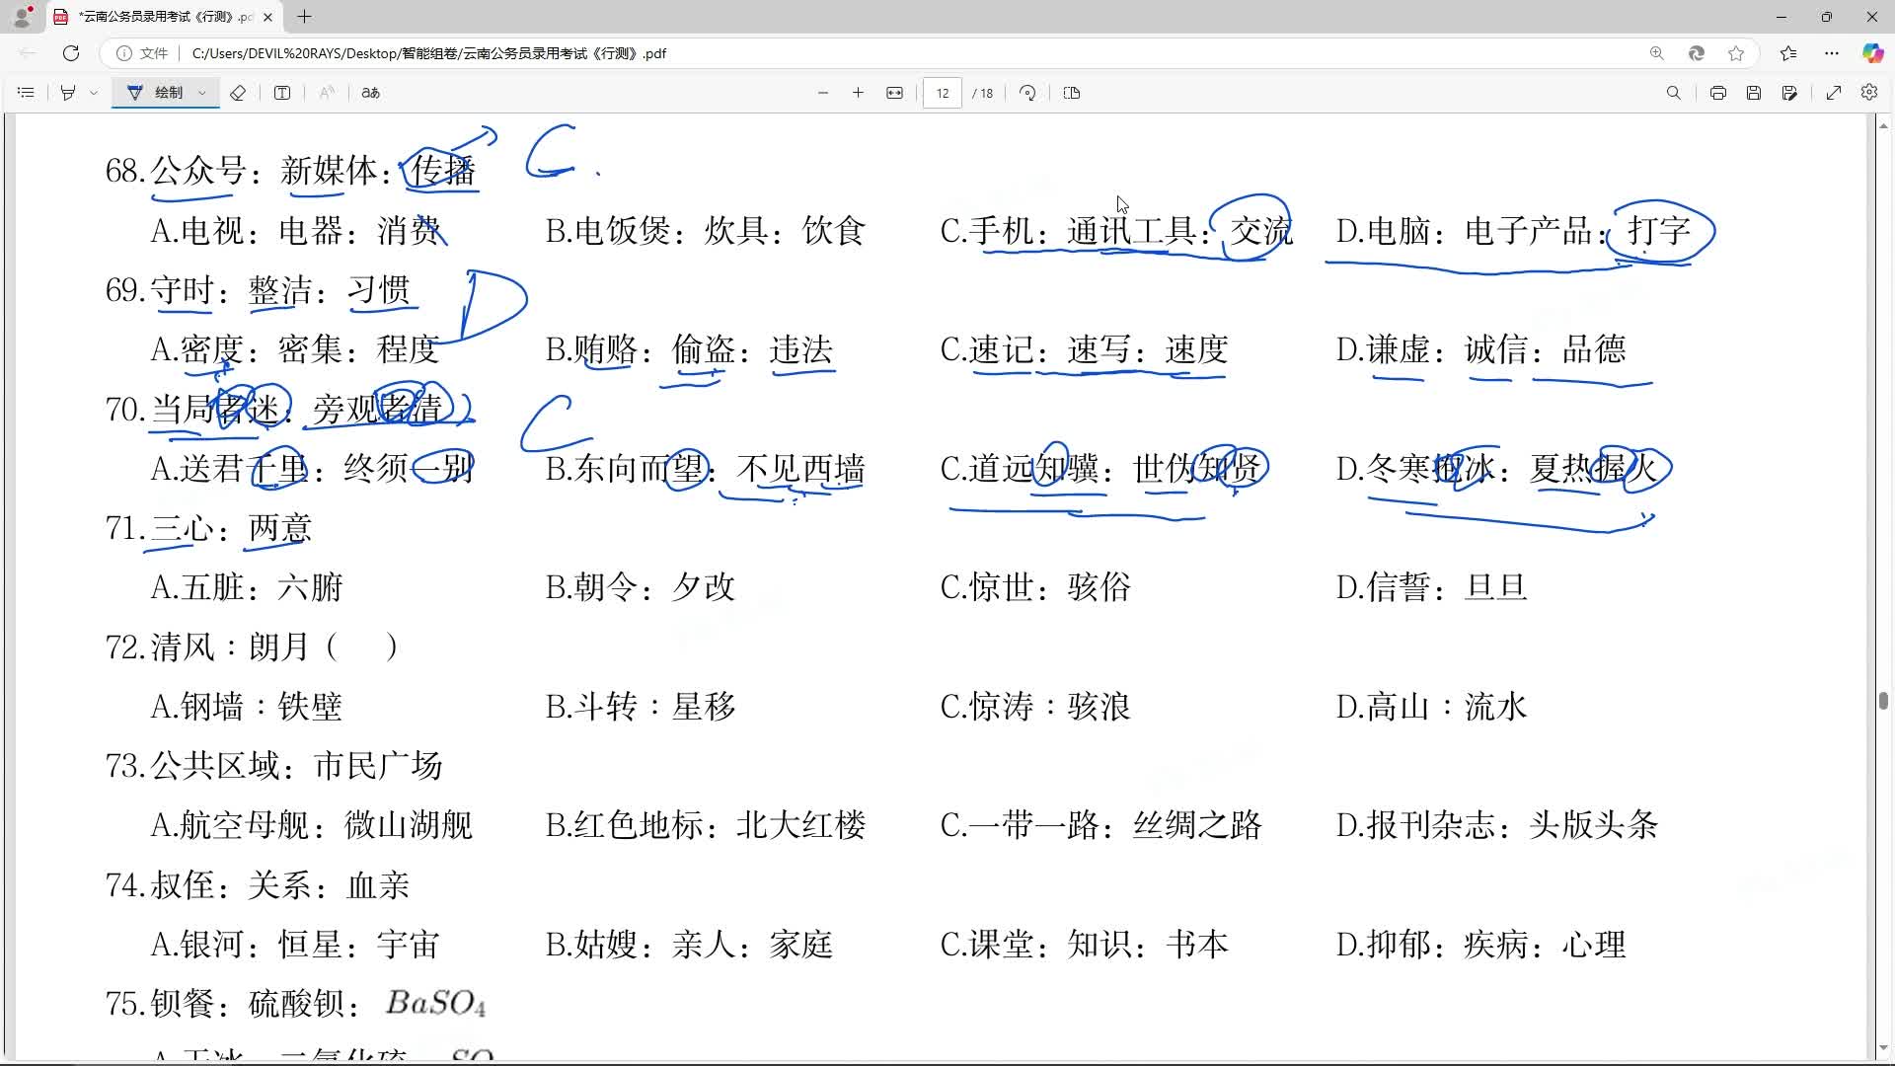Open Save as for the PDF
1895x1066 pixels.
pos(1789,93)
